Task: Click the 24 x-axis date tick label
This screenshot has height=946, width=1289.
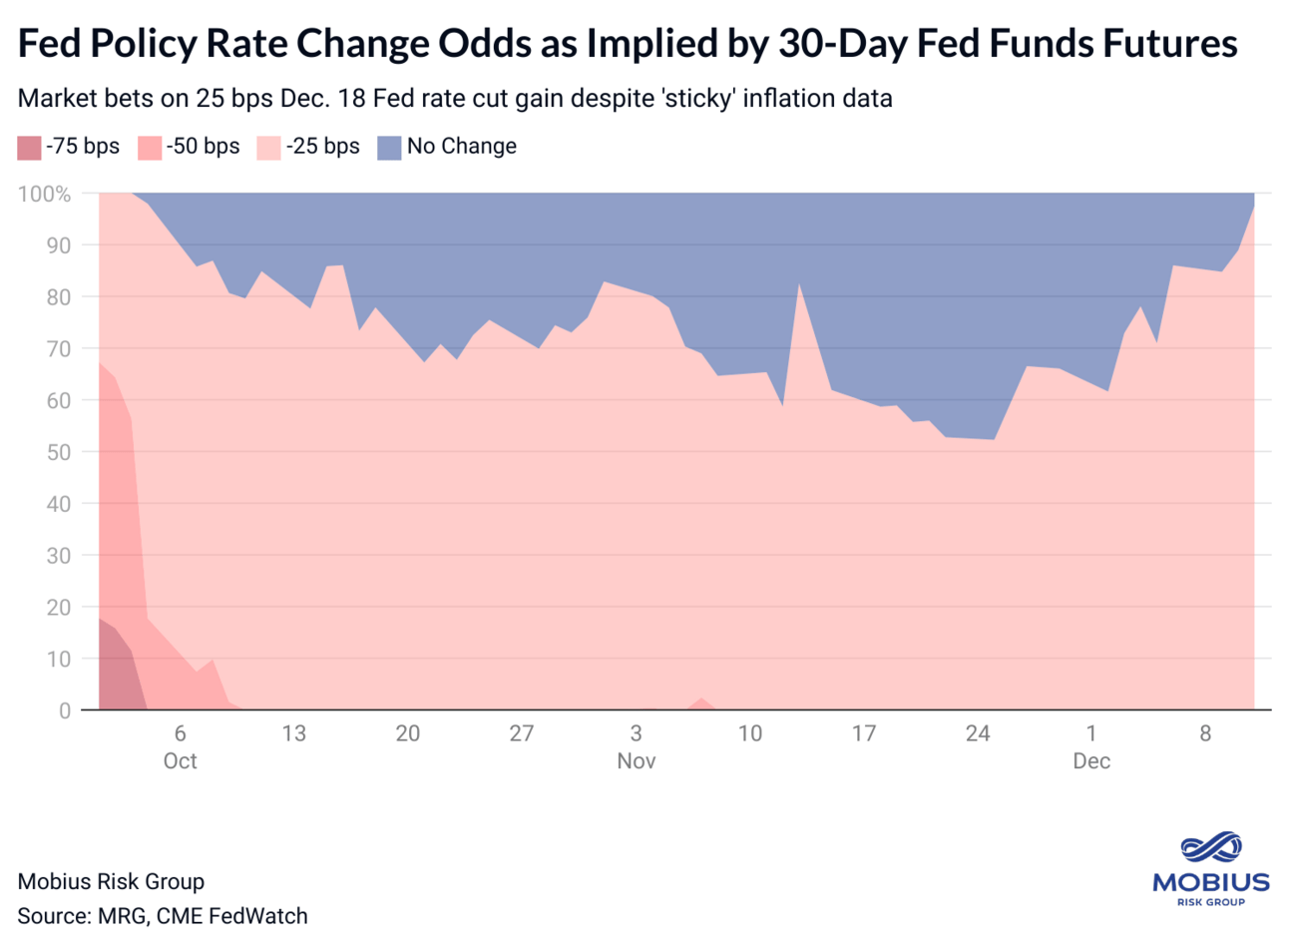Action: pyautogui.click(x=978, y=733)
